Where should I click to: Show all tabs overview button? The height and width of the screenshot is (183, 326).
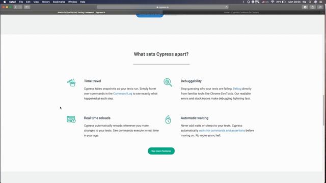(x=320, y=7)
